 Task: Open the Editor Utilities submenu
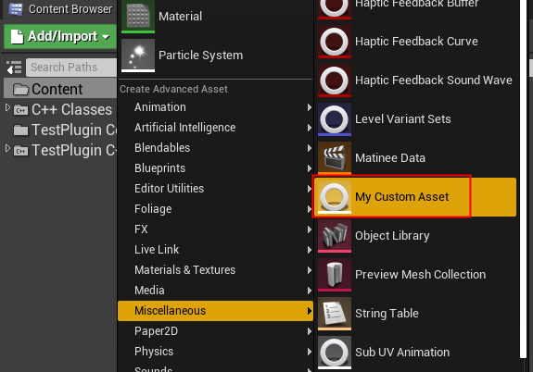click(x=215, y=189)
